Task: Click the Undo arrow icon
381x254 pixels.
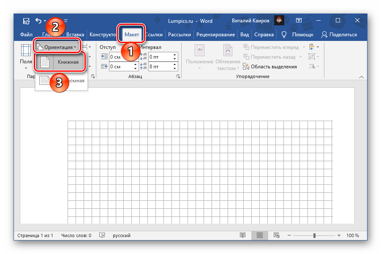Action: coord(38,21)
